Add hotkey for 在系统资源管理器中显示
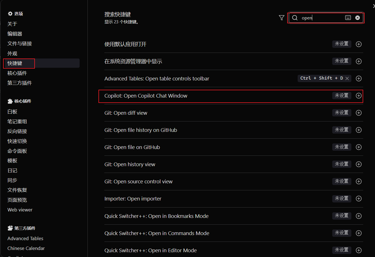The image size is (375, 257). click(x=359, y=61)
